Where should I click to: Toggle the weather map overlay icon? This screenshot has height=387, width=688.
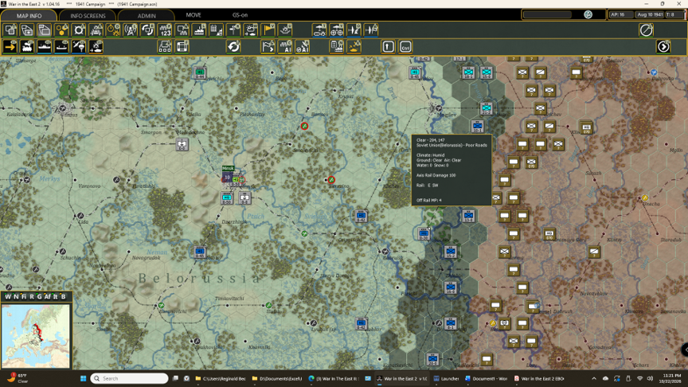tap(251, 30)
